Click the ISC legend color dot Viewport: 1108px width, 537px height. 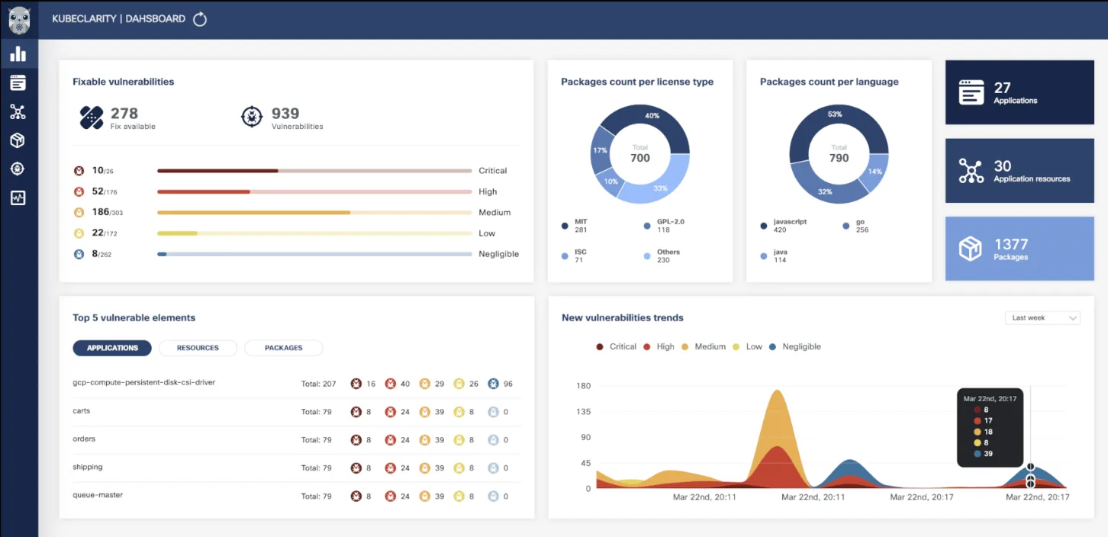click(565, 256)
